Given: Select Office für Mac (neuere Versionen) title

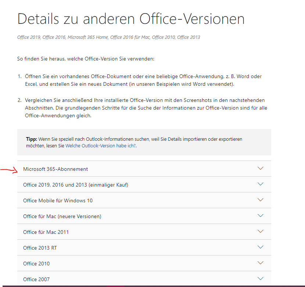Looking at the screenshot, I should [62, 216].
